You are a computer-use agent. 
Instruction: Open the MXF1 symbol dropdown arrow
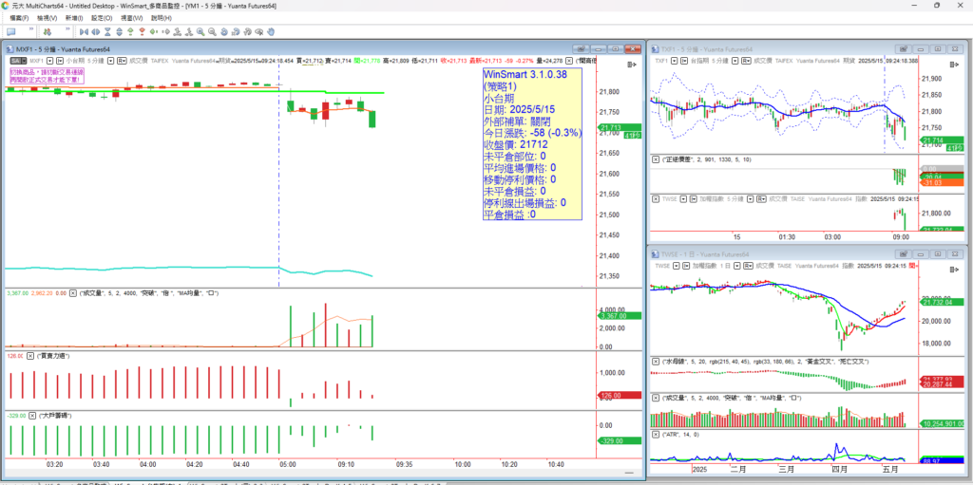tap(49, 61)
